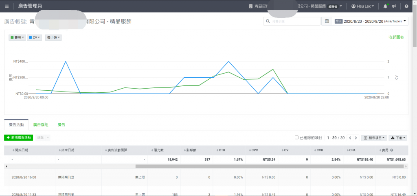Sort by CVR column header

[318, 150]
